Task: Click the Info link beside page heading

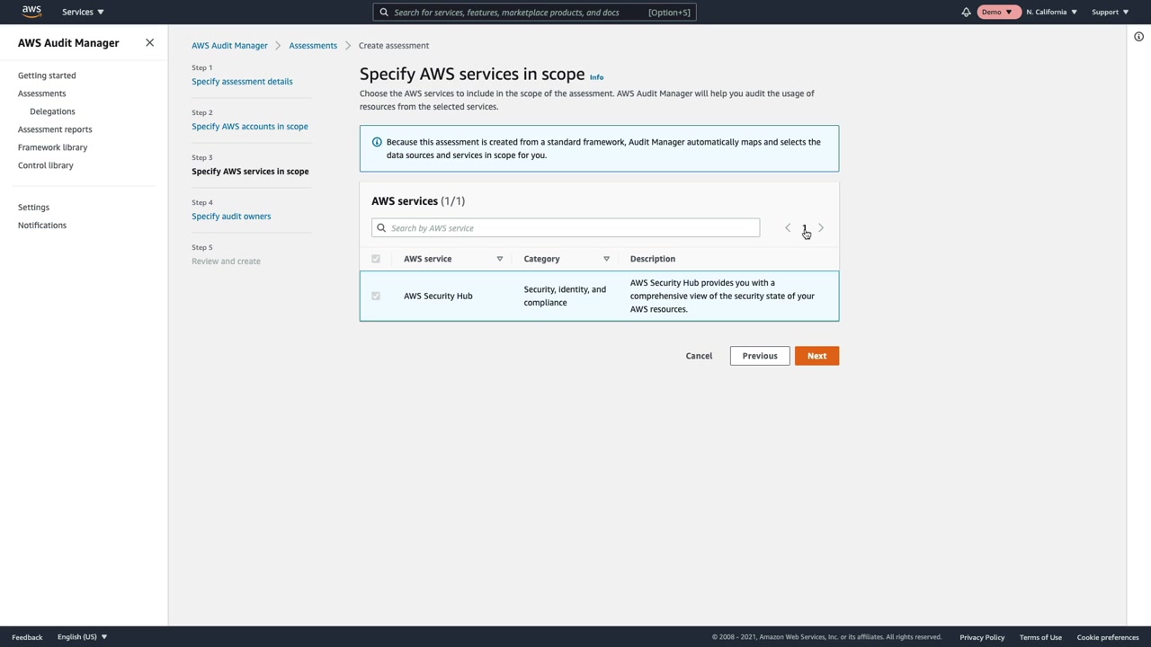Action: pos(596,77)
